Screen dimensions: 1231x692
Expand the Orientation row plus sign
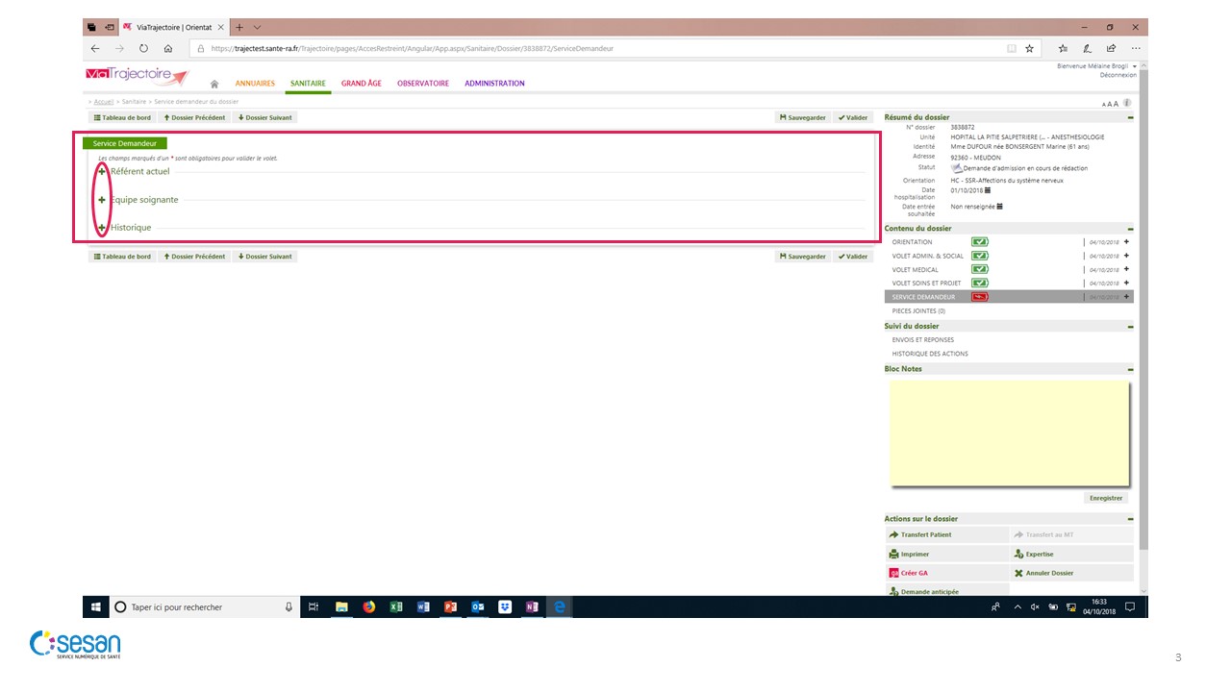coord(1126,242)
